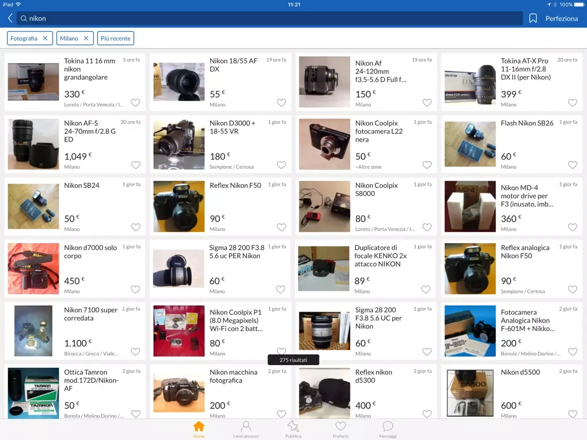Screen dimensions: 587x440
Task: Favorite the Nikon Af 24-120mm listing
Action: click(x=427, y=103)
